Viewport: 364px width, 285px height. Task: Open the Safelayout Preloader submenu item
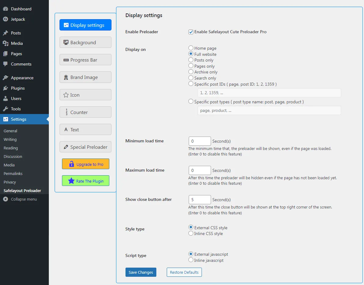pyautogui.click(x=22, y=191)
